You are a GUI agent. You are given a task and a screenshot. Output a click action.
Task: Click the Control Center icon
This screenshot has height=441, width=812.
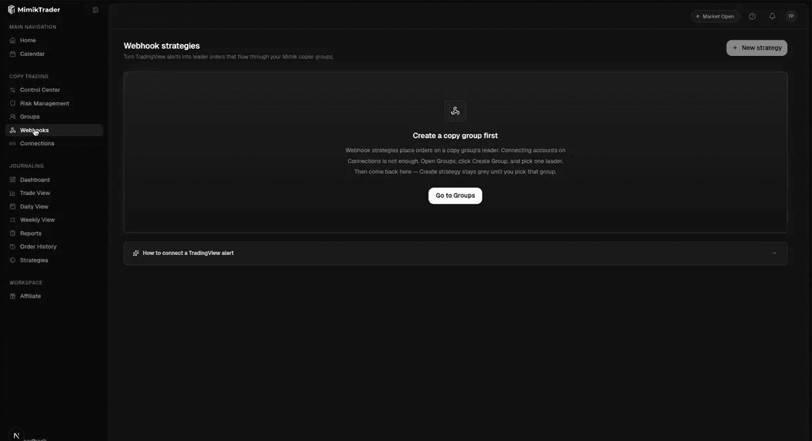12,90
